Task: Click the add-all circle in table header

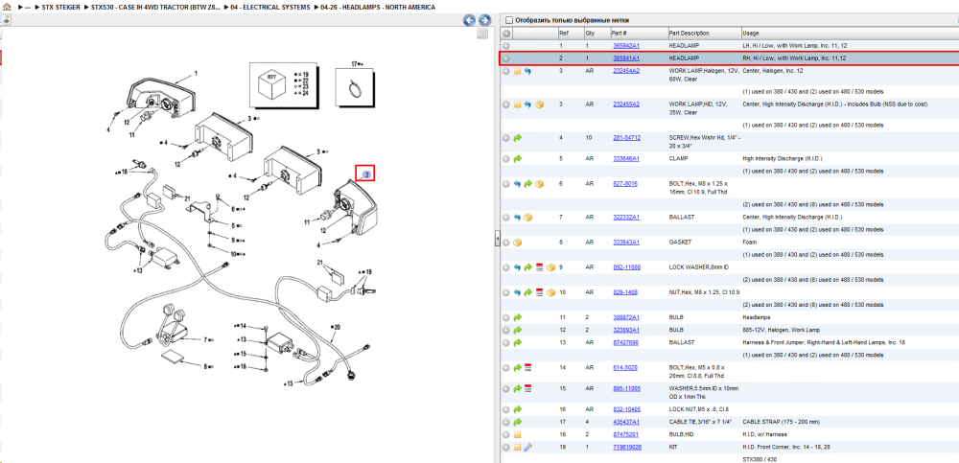Action: click(506, 33)
